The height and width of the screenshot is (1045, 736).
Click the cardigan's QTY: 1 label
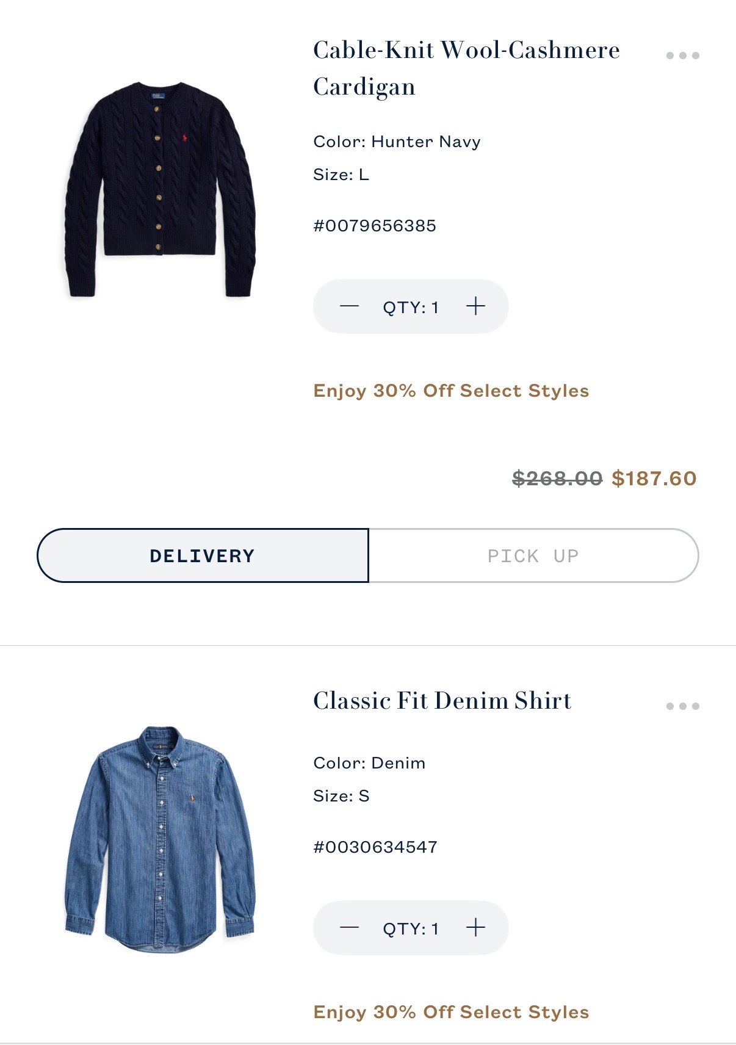(411, 307)
